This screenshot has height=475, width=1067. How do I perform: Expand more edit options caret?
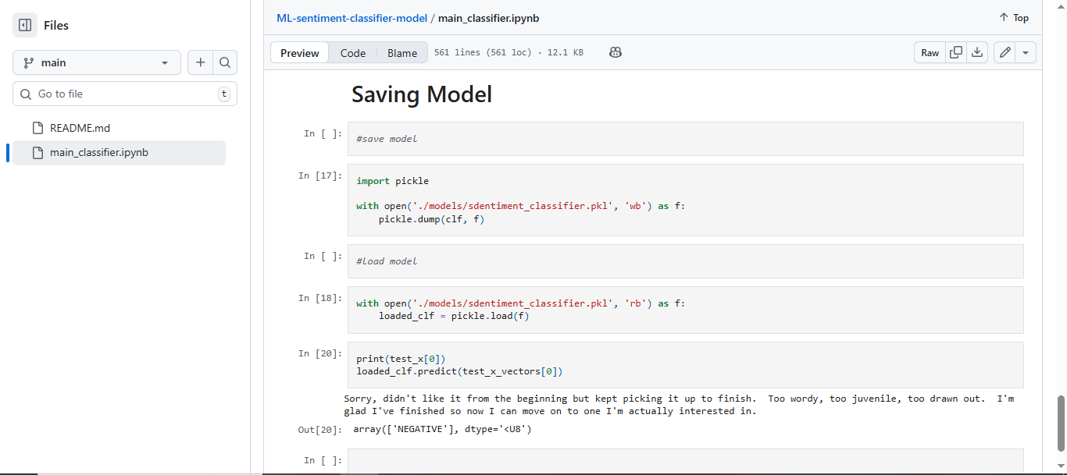[1026, 53]
